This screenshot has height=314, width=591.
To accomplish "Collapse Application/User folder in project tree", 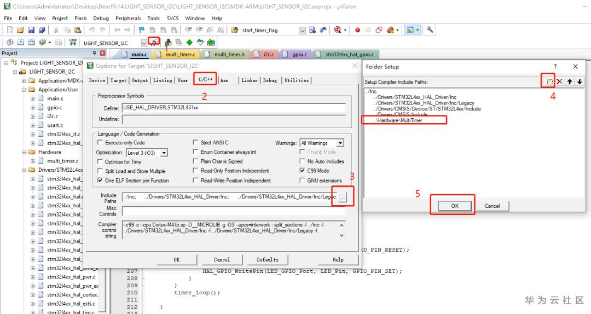I will pos(24,90).
